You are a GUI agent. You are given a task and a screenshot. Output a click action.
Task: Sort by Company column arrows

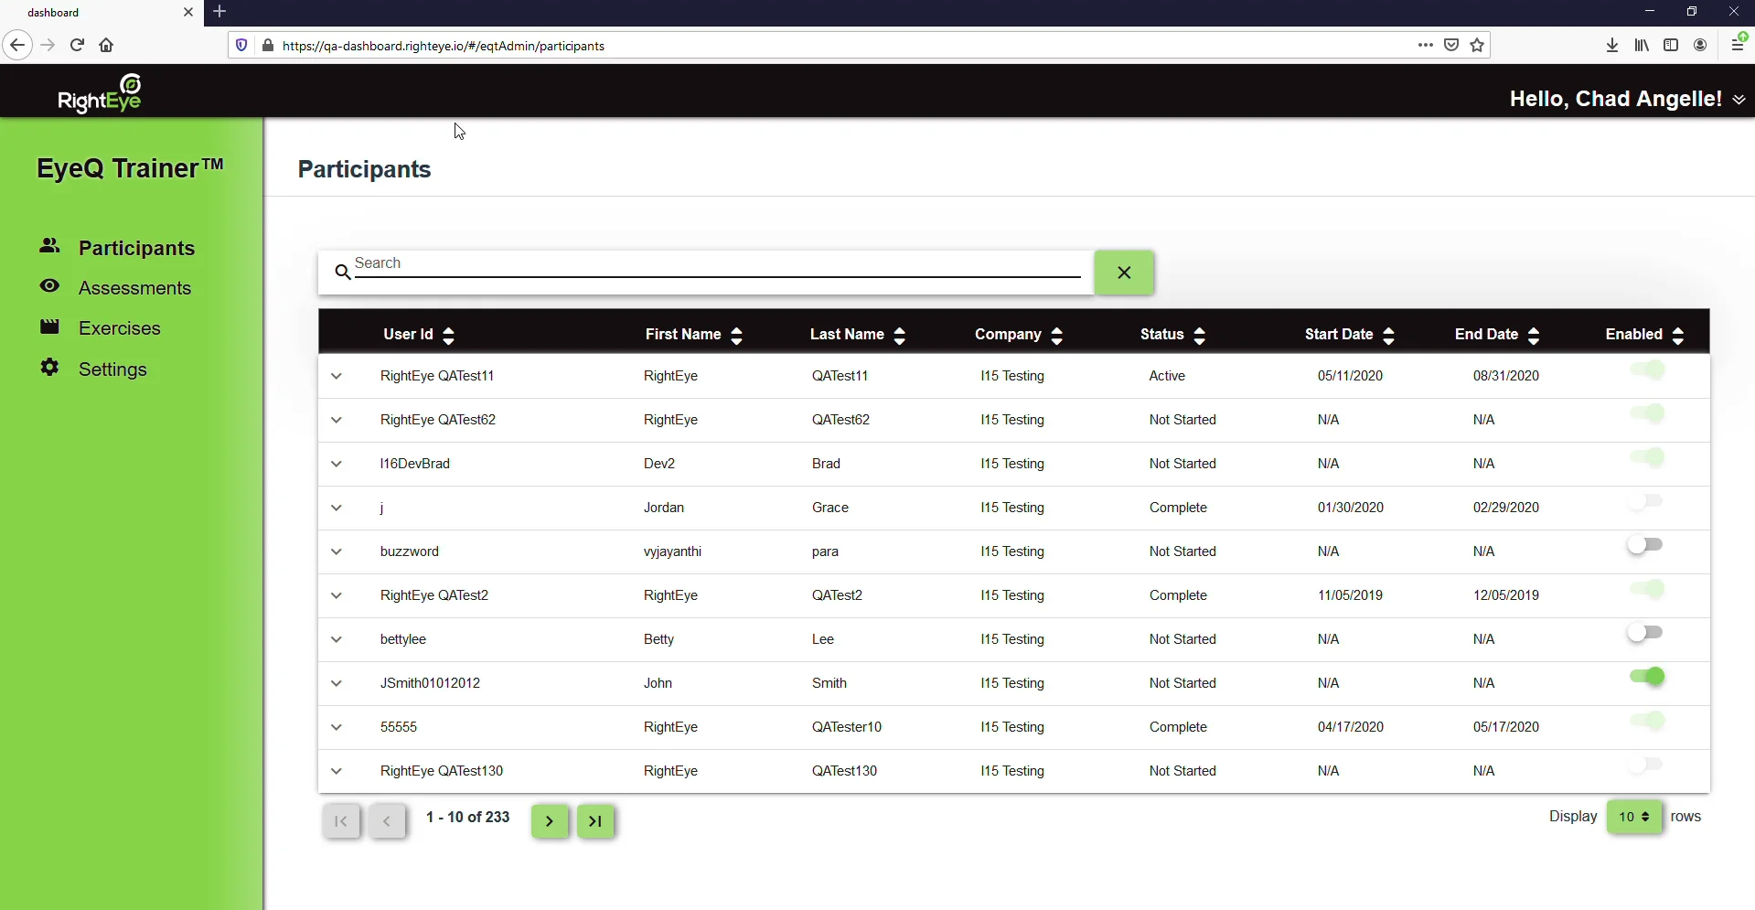pyautogui.click(x=1057, y=336)
